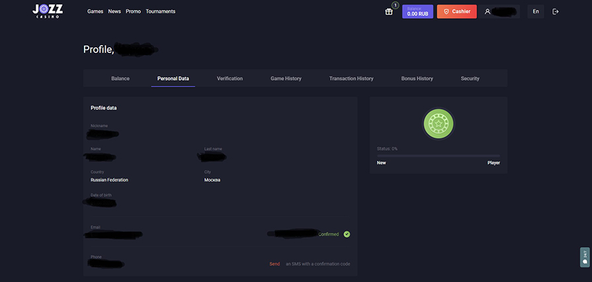Click the Jozz Casino logo
Screen dimensions: 592x282
click(x=46, y=11)
